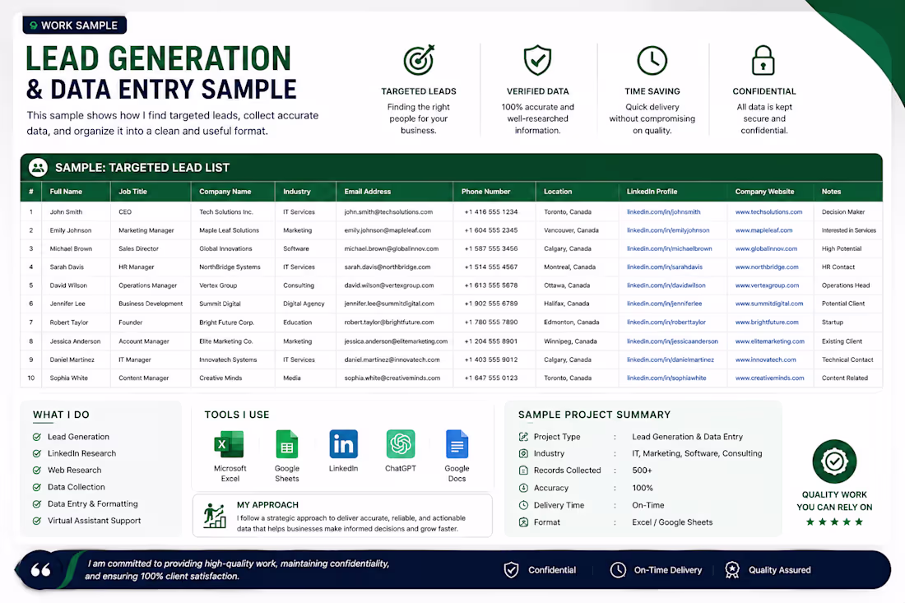Open the linkedin.com/in/sophiawhite link
905x603 pixels.
coord(666,378)
